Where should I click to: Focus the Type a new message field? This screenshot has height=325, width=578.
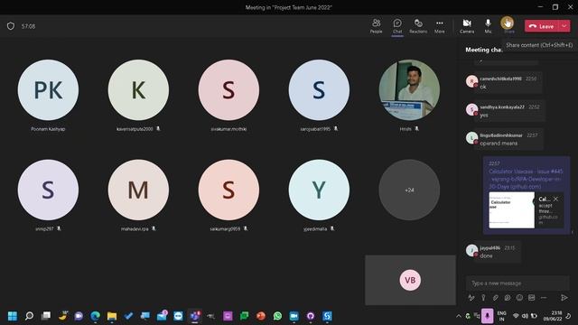(x=517, y=283)
